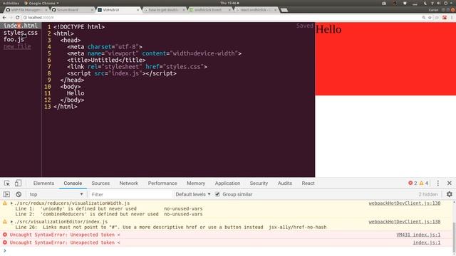The image size is (456, 256).
Task: Switch to the React tab
Action: (308, 183)
